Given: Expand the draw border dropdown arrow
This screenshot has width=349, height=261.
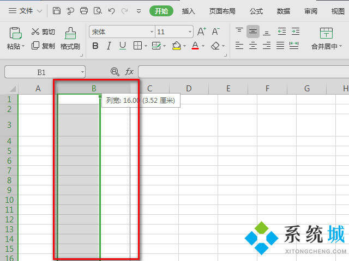Looking at the screenshot, I should point(165,46).
